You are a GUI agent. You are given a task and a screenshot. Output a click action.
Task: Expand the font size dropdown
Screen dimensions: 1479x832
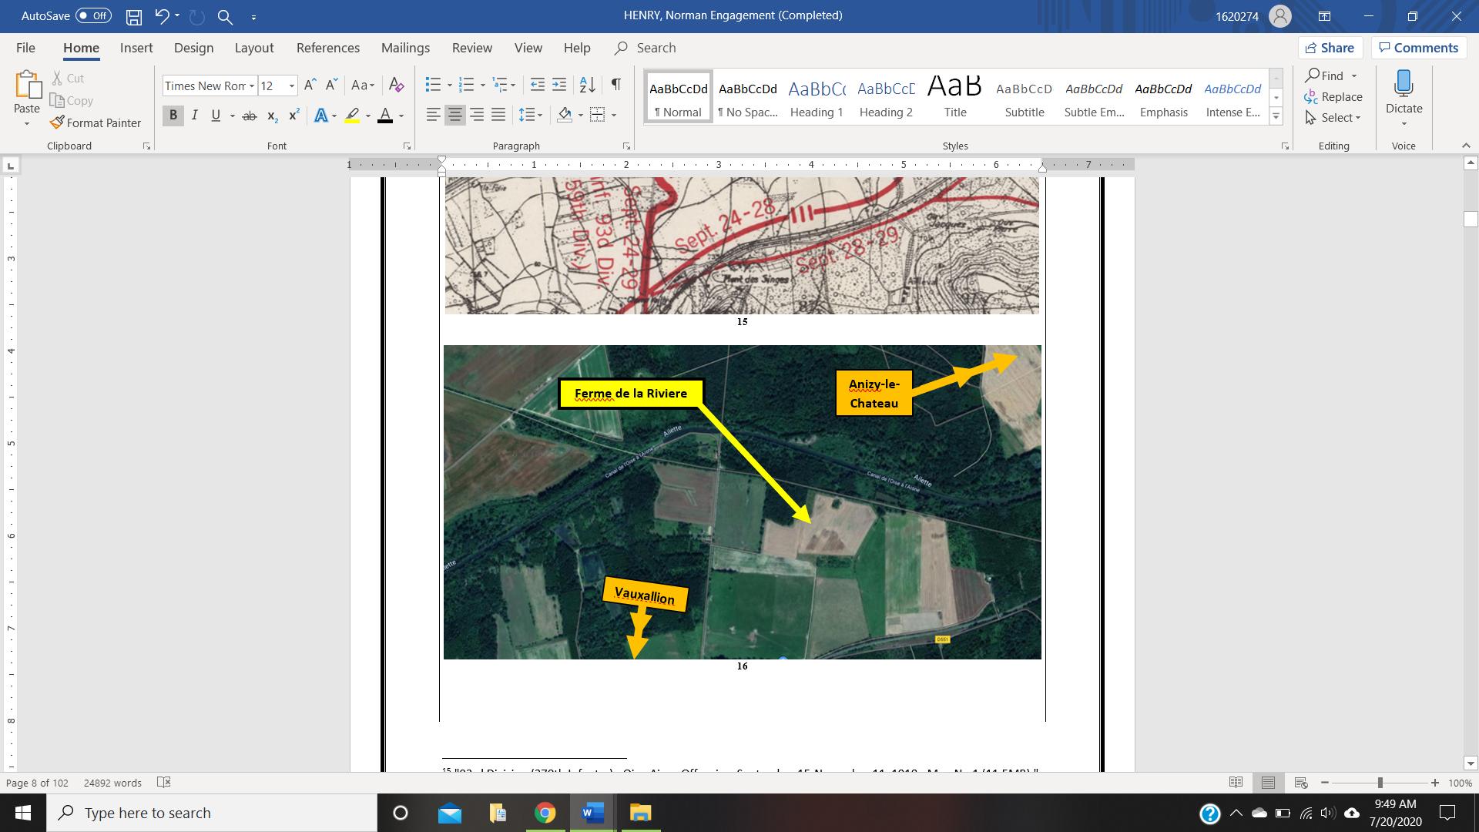292,86
